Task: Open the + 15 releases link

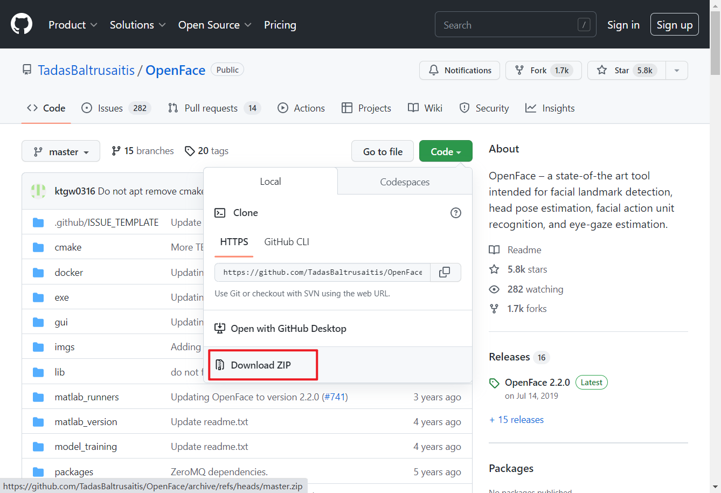Action: [516, 420]
